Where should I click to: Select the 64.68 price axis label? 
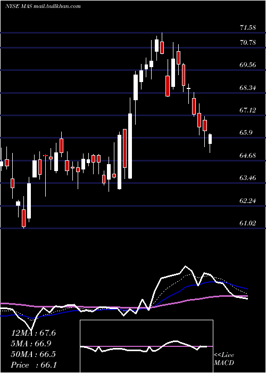[248, 156]
